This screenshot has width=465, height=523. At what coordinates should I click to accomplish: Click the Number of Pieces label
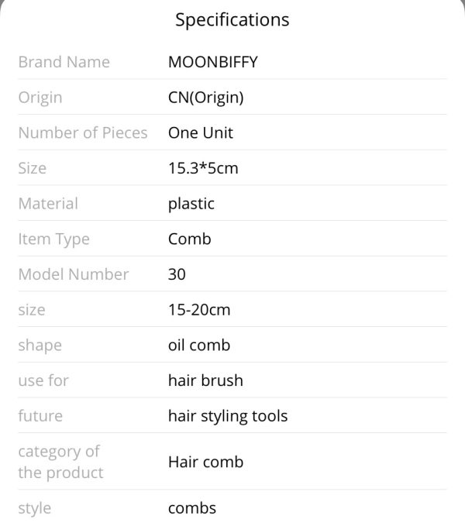pos(83,132)
